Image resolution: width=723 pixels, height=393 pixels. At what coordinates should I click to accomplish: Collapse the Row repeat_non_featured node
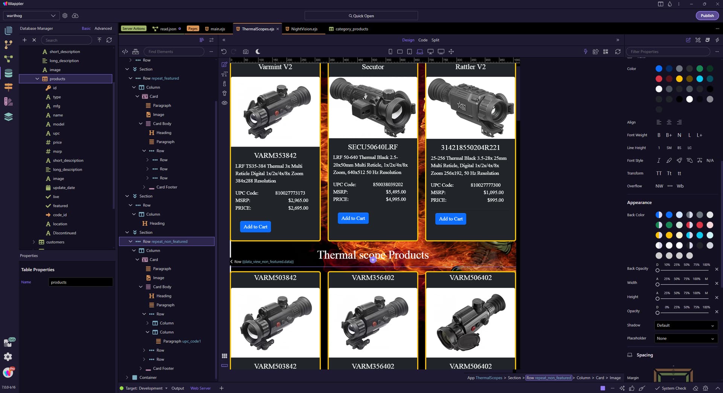pyautogui.click(x=130, y=241)
